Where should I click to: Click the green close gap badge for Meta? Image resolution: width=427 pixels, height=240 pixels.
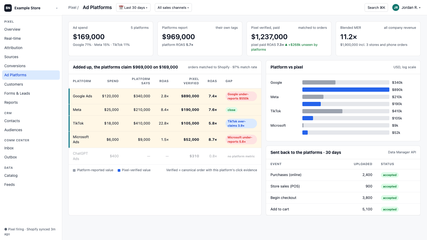click(x=231, y=110)
